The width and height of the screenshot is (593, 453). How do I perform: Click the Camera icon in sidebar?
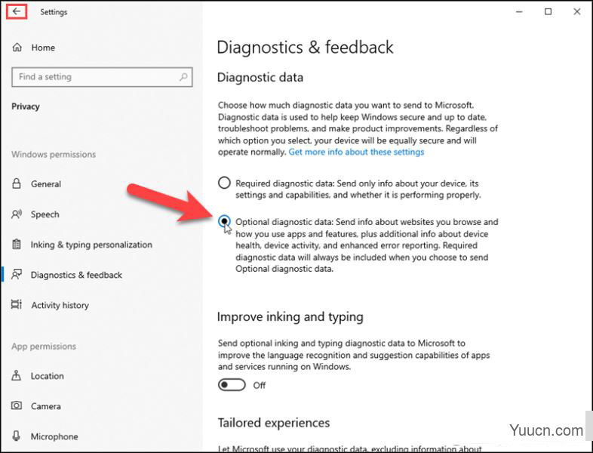[x=17, y=405]
